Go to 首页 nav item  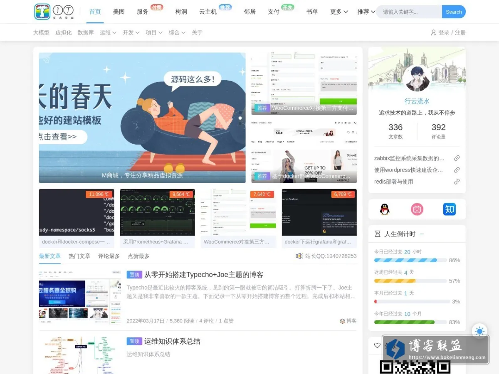[x=95, y=12]
